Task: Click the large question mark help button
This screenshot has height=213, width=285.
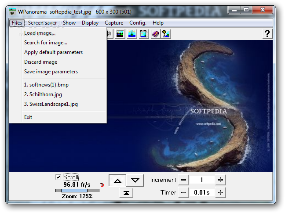Action: pos(267,34)
